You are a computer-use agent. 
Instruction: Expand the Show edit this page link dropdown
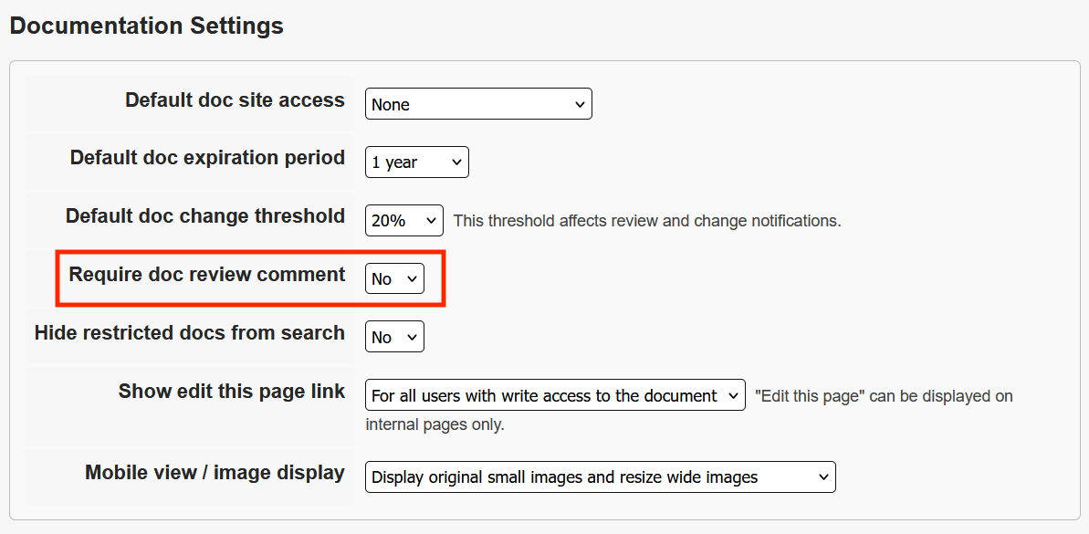tap(554, 396)
